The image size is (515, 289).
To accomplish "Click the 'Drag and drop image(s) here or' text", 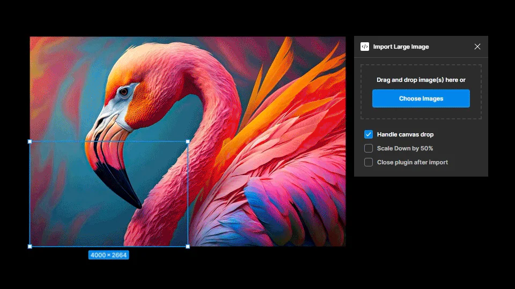I will (421, 80).
